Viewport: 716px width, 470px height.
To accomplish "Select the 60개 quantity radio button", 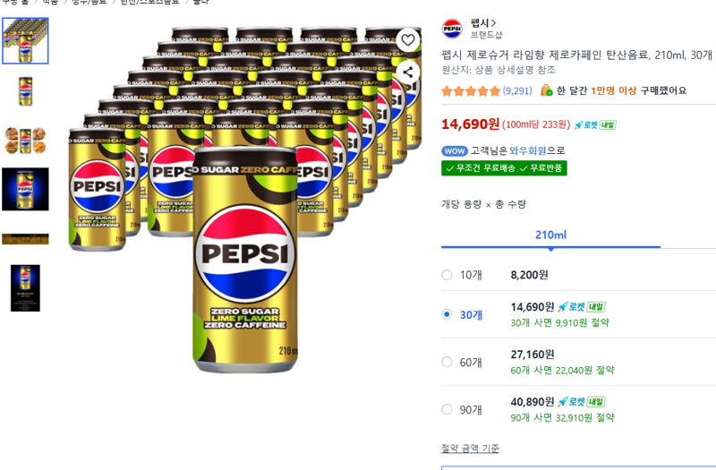I will click(447, 363).
